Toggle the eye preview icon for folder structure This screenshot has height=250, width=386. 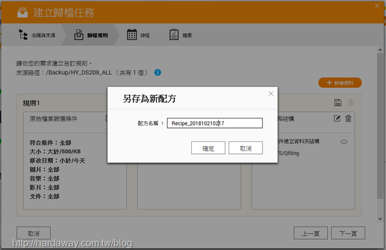click(344, 142)
